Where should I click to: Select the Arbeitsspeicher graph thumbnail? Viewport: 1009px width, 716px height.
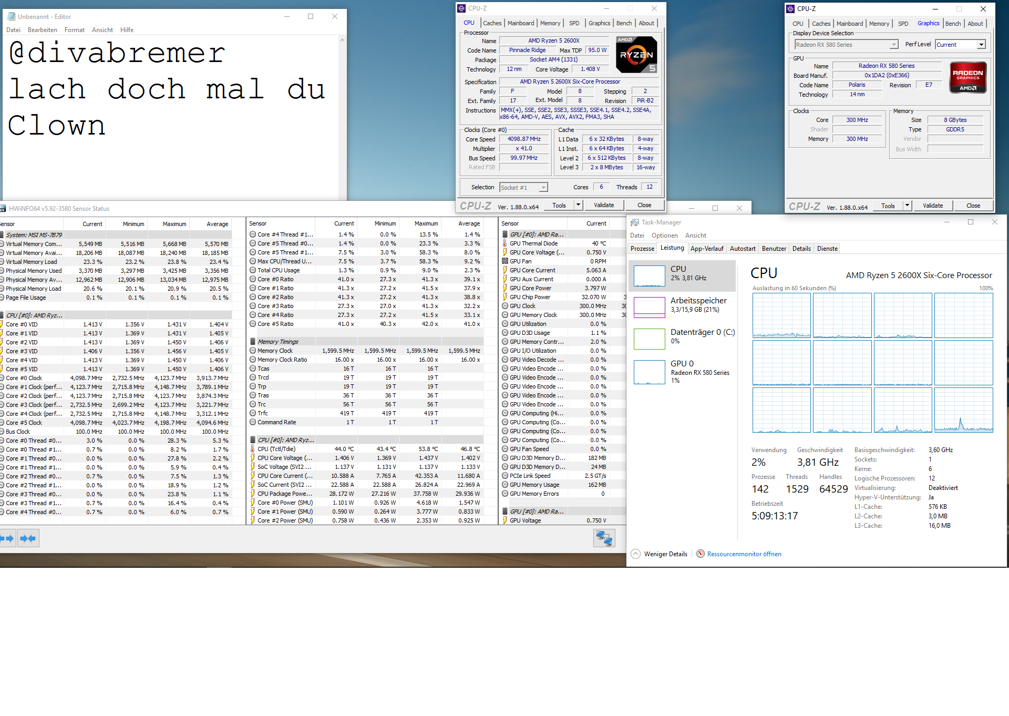pyautogui.click(x=650, y=307)
